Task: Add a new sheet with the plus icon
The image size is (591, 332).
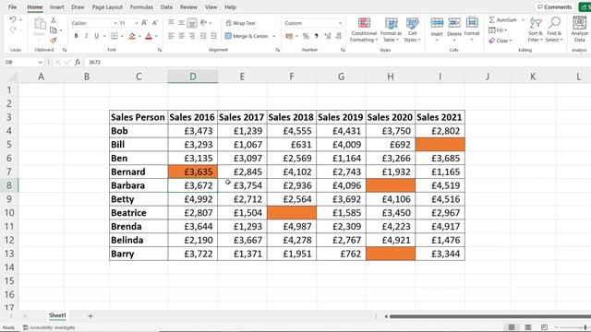Action: point(90,316)
